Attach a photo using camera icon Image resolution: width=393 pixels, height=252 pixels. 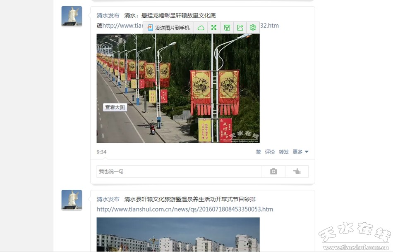click(273, 172)
